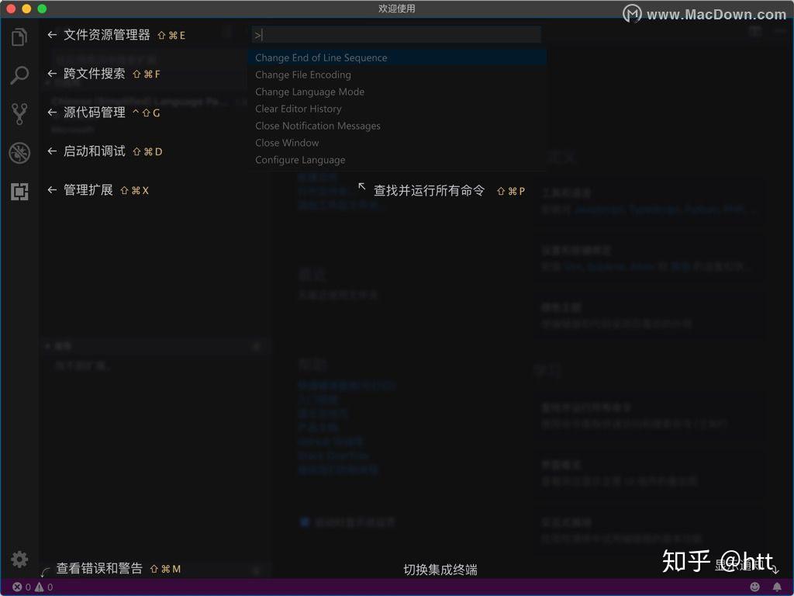Select the Close Window command
This screenshot has width=794, height=596.
(x=398, y=143)
